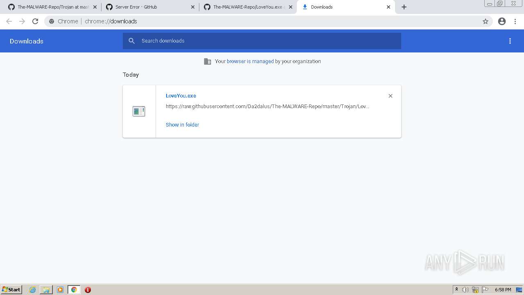
Task: Open Action Center flag icon
Action: [485, 290]
